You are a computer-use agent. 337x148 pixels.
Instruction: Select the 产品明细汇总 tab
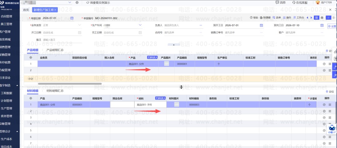point(55,50)
